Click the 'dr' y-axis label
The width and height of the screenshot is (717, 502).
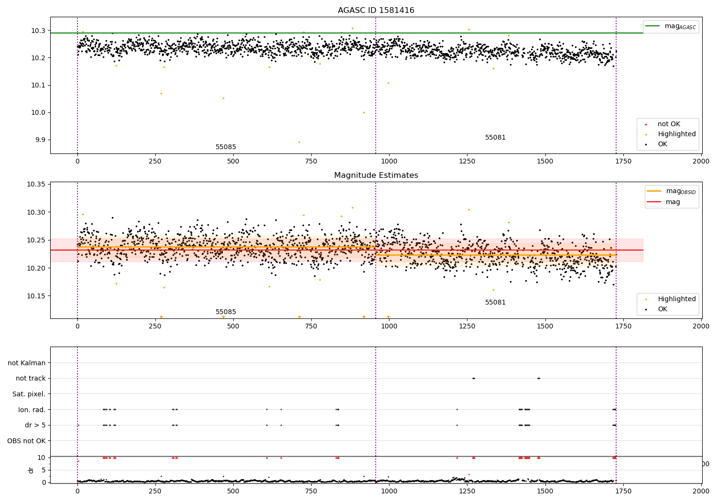(x=31, y=470)
